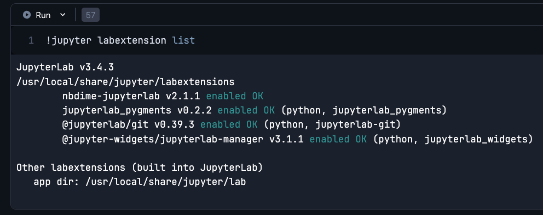The image size is (543, 215).
Task: Click '!jupyter' in the code cell
Action: click(x=68, y=40)
